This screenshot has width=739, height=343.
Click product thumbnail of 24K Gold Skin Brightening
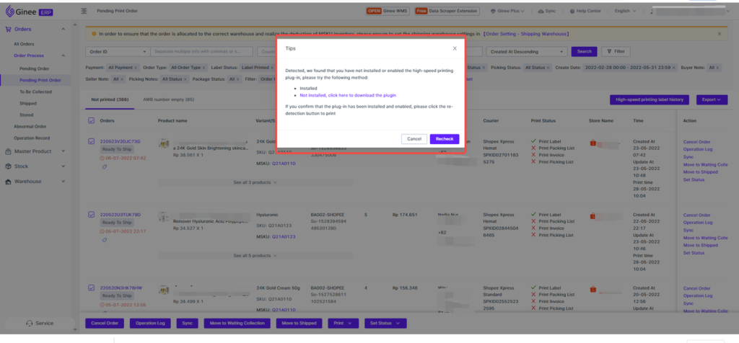pyautogui.click(x=164, y=143)
